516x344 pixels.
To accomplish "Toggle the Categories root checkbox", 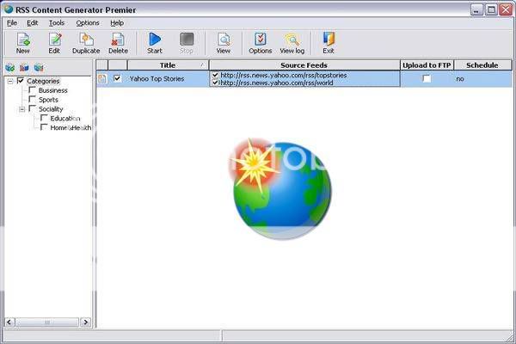I will [x=21, y=80].
